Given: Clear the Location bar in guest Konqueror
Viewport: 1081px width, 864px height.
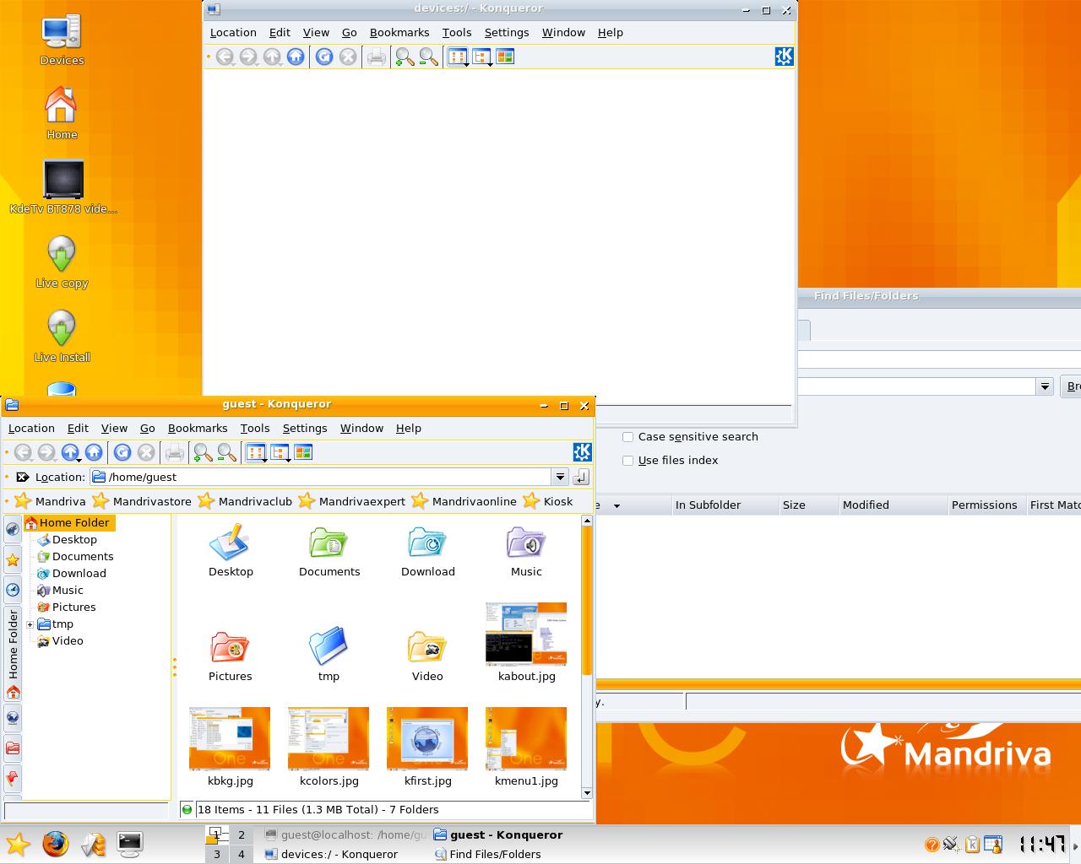Looking at the screenshot, I should 23,477.
